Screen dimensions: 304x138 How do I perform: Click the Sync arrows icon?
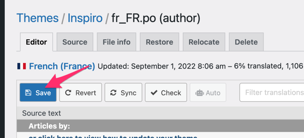113,93
